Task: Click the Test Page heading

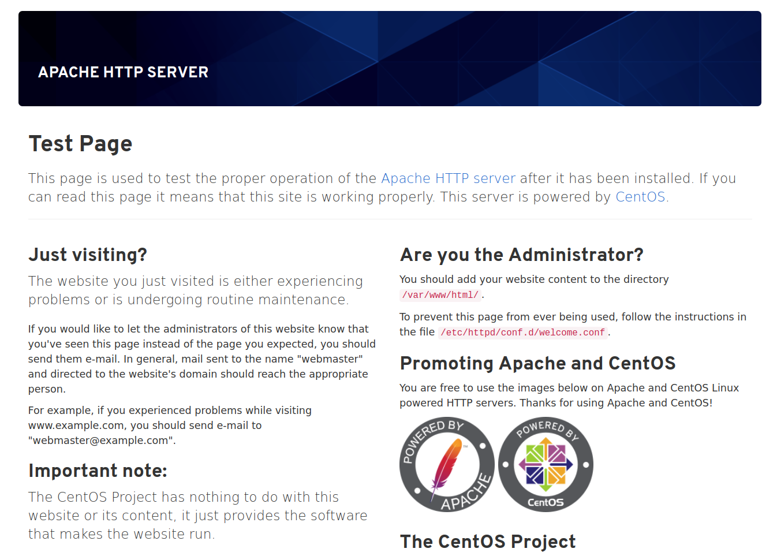Action: click(x=80, y=144)
